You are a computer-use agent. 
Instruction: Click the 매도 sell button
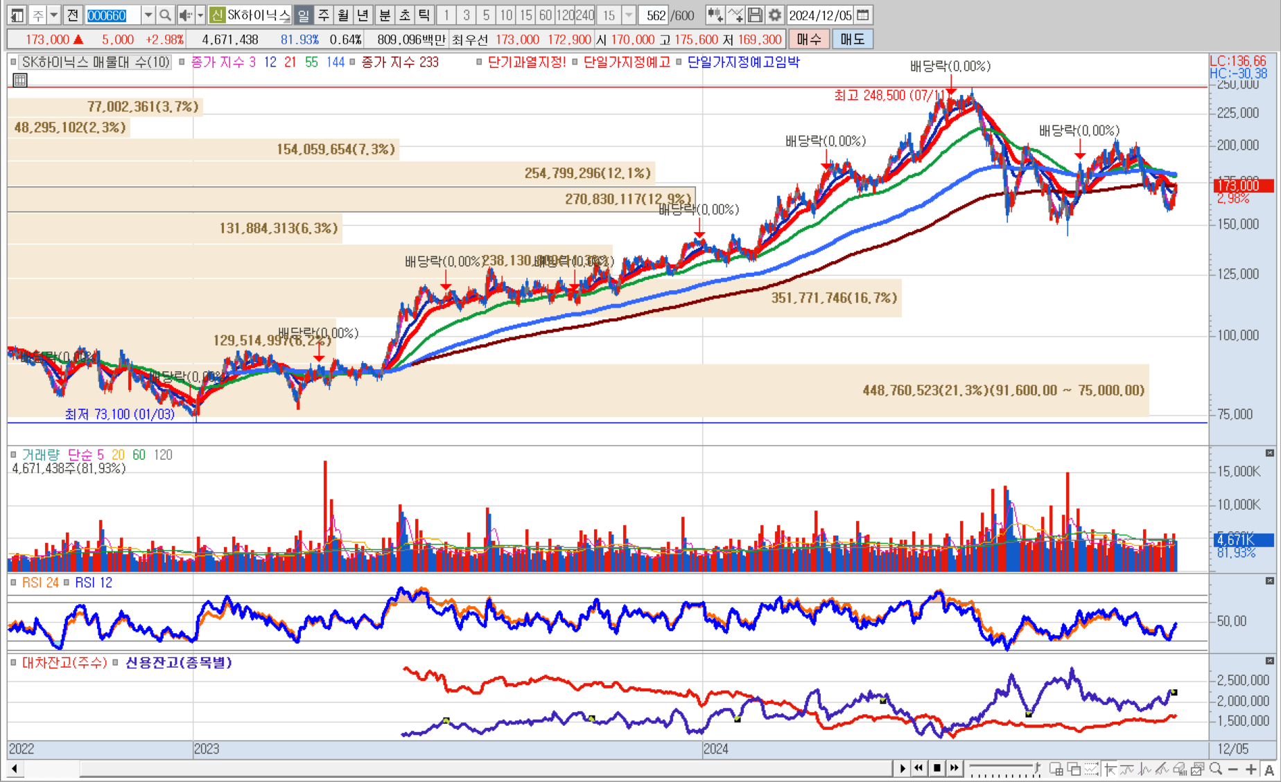[x=852, y=39]
